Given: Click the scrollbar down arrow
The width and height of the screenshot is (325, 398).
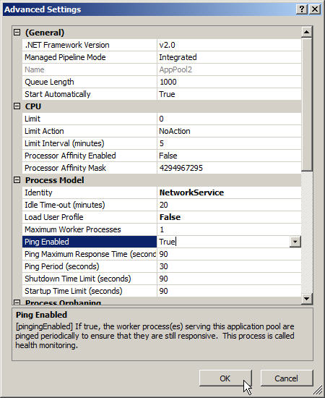Looking at the screenshot, I should point(306,298).
